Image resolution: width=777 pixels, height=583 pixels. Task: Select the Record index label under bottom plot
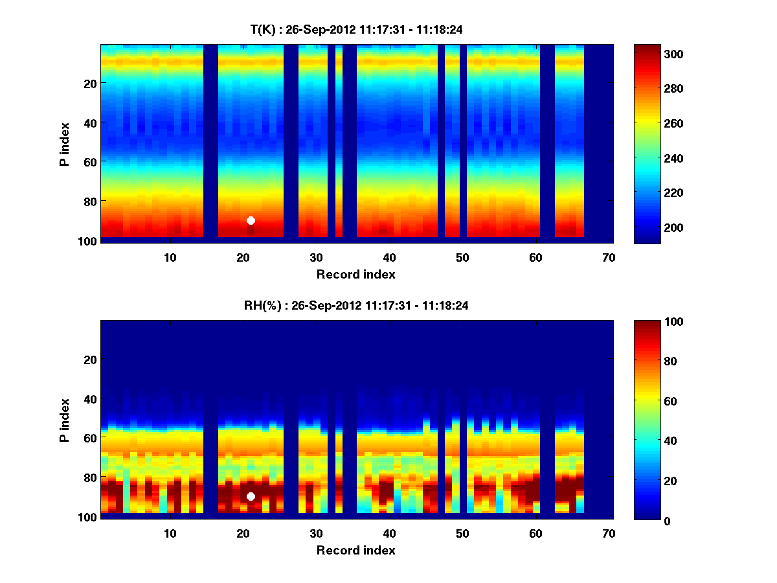(x=356, y=550)
